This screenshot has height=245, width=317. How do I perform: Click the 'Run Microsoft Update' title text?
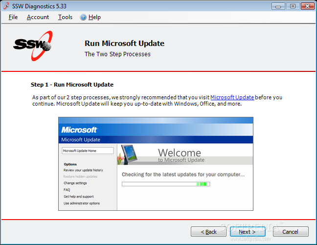[x=124, y=44]
